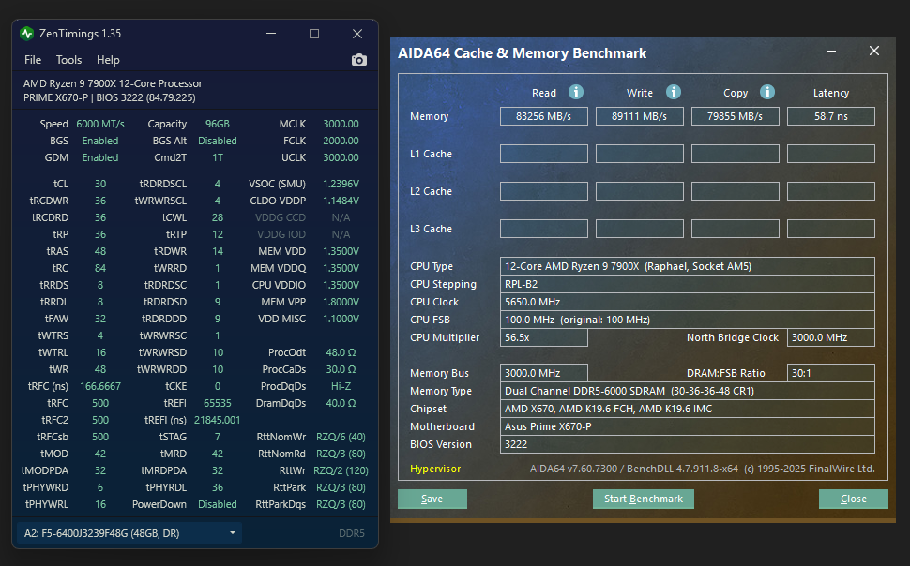The height and width of the screenshot is (566, 910).
Task: Click the Memory Read field 83256 MB/s
Action: 544,116
